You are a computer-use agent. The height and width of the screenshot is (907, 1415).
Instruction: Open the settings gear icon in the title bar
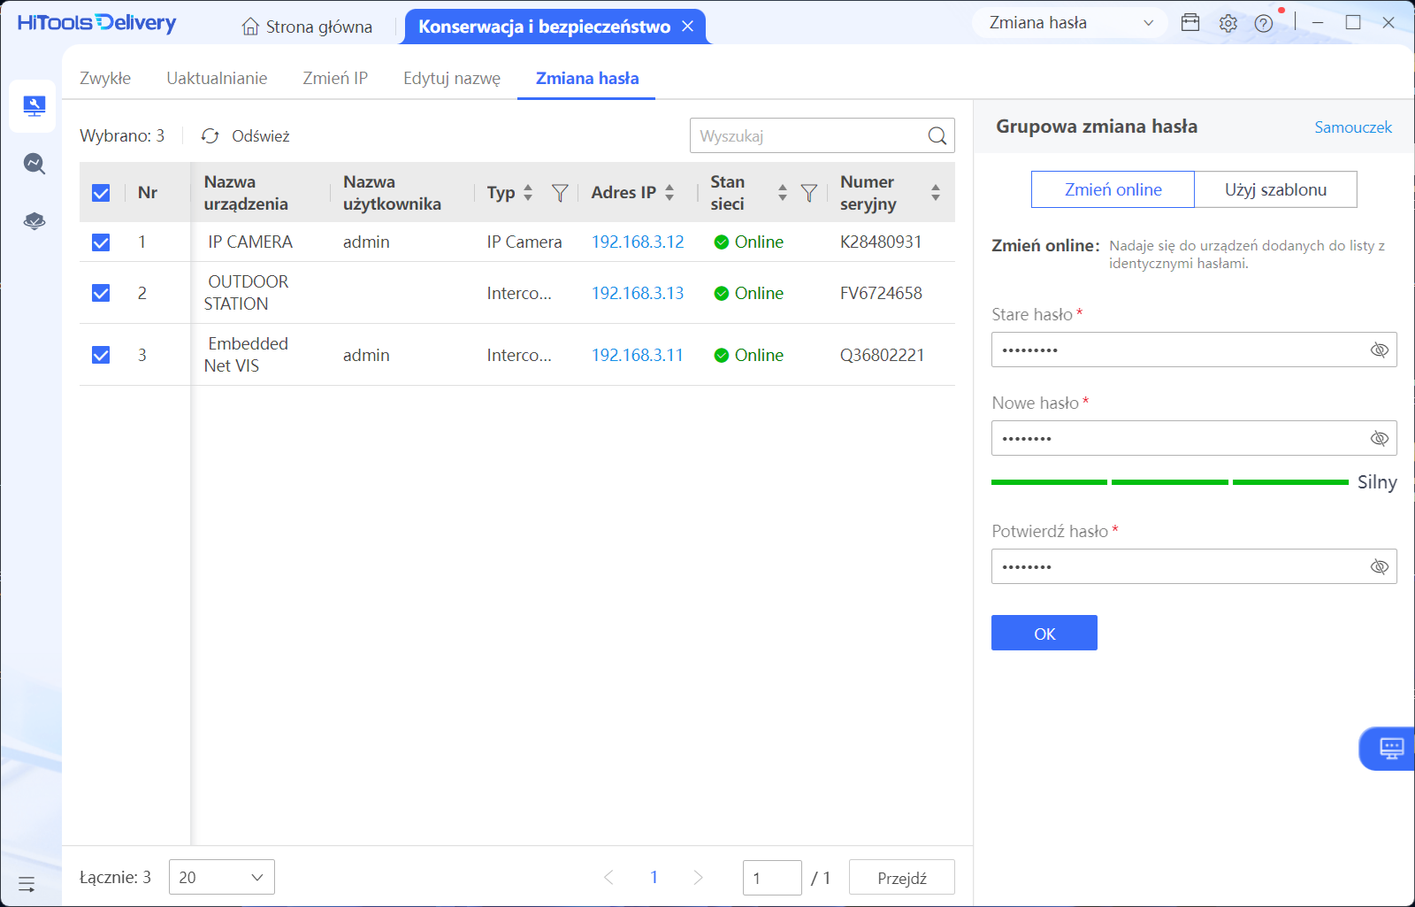pyautogui.click(x=1228, y=24)
